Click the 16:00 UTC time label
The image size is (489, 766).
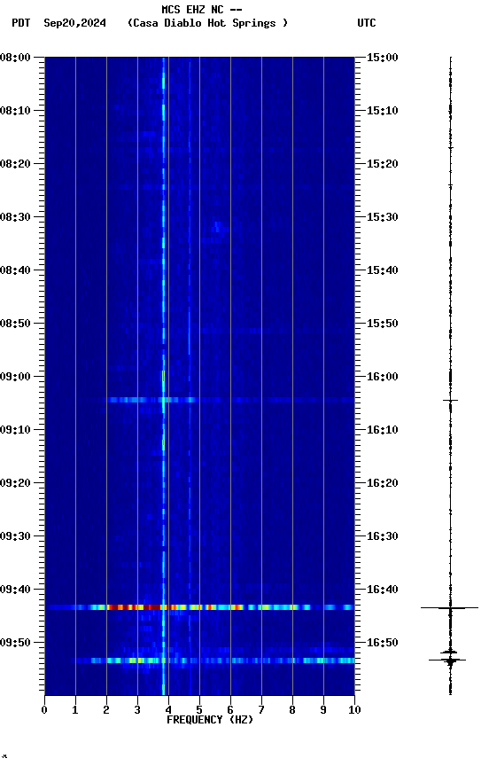pos(382,377)
